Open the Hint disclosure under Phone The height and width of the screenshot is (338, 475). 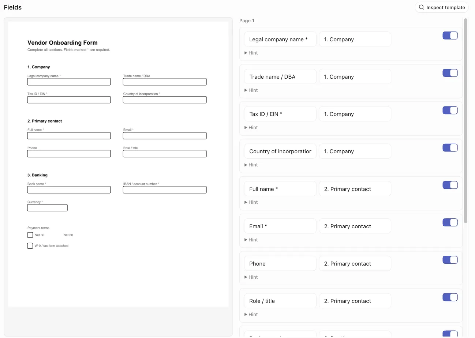[251, 277]
